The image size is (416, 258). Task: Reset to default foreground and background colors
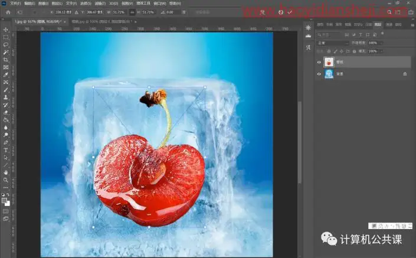point(3,195)
